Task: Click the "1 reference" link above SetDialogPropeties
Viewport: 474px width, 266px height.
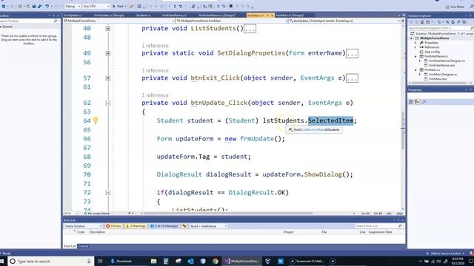Action: [155, 46]
